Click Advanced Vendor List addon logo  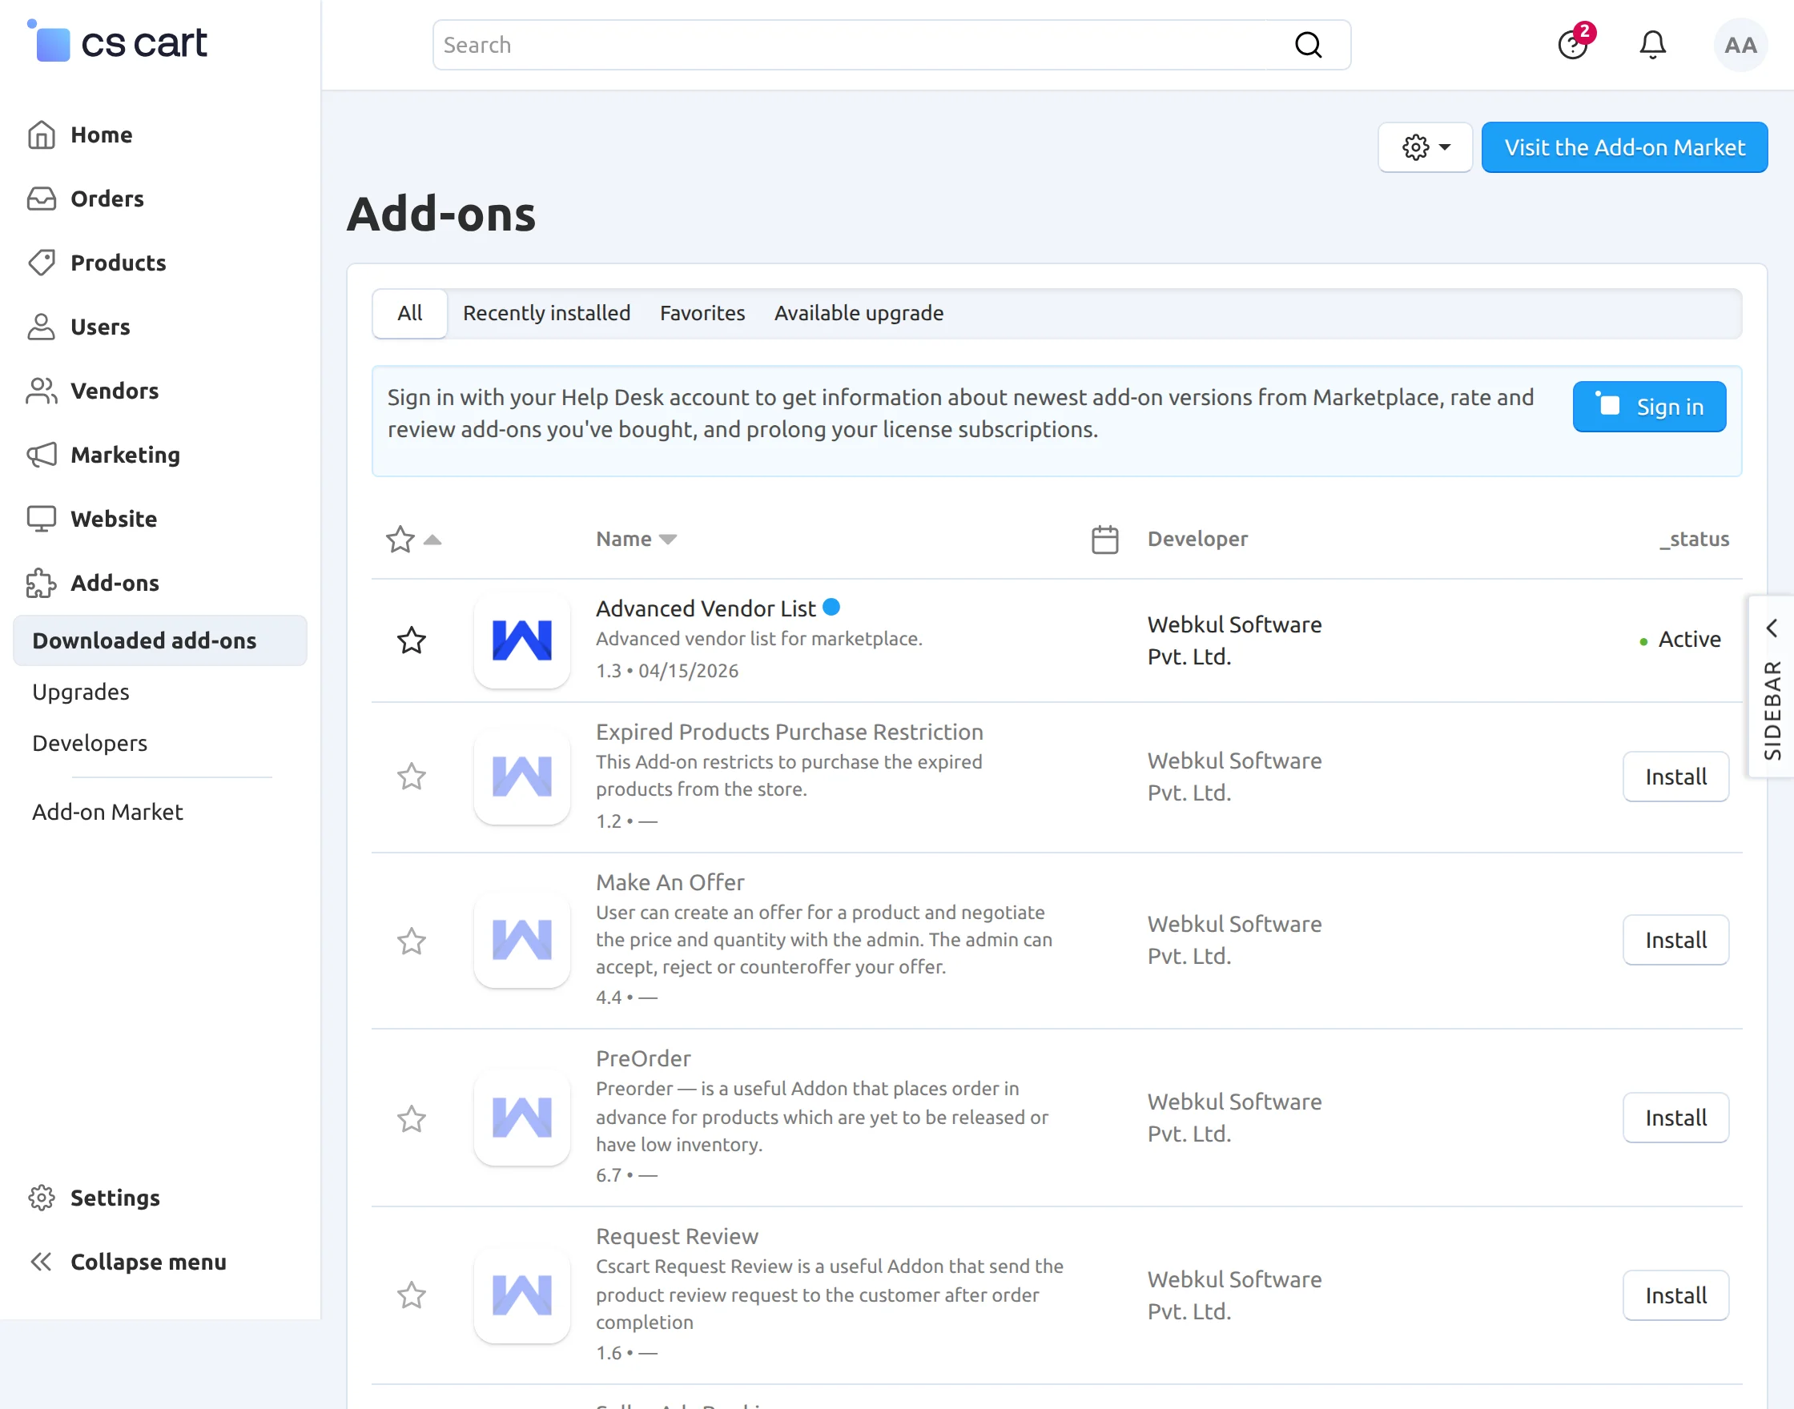pyautogui.click(x=521, y=640)
